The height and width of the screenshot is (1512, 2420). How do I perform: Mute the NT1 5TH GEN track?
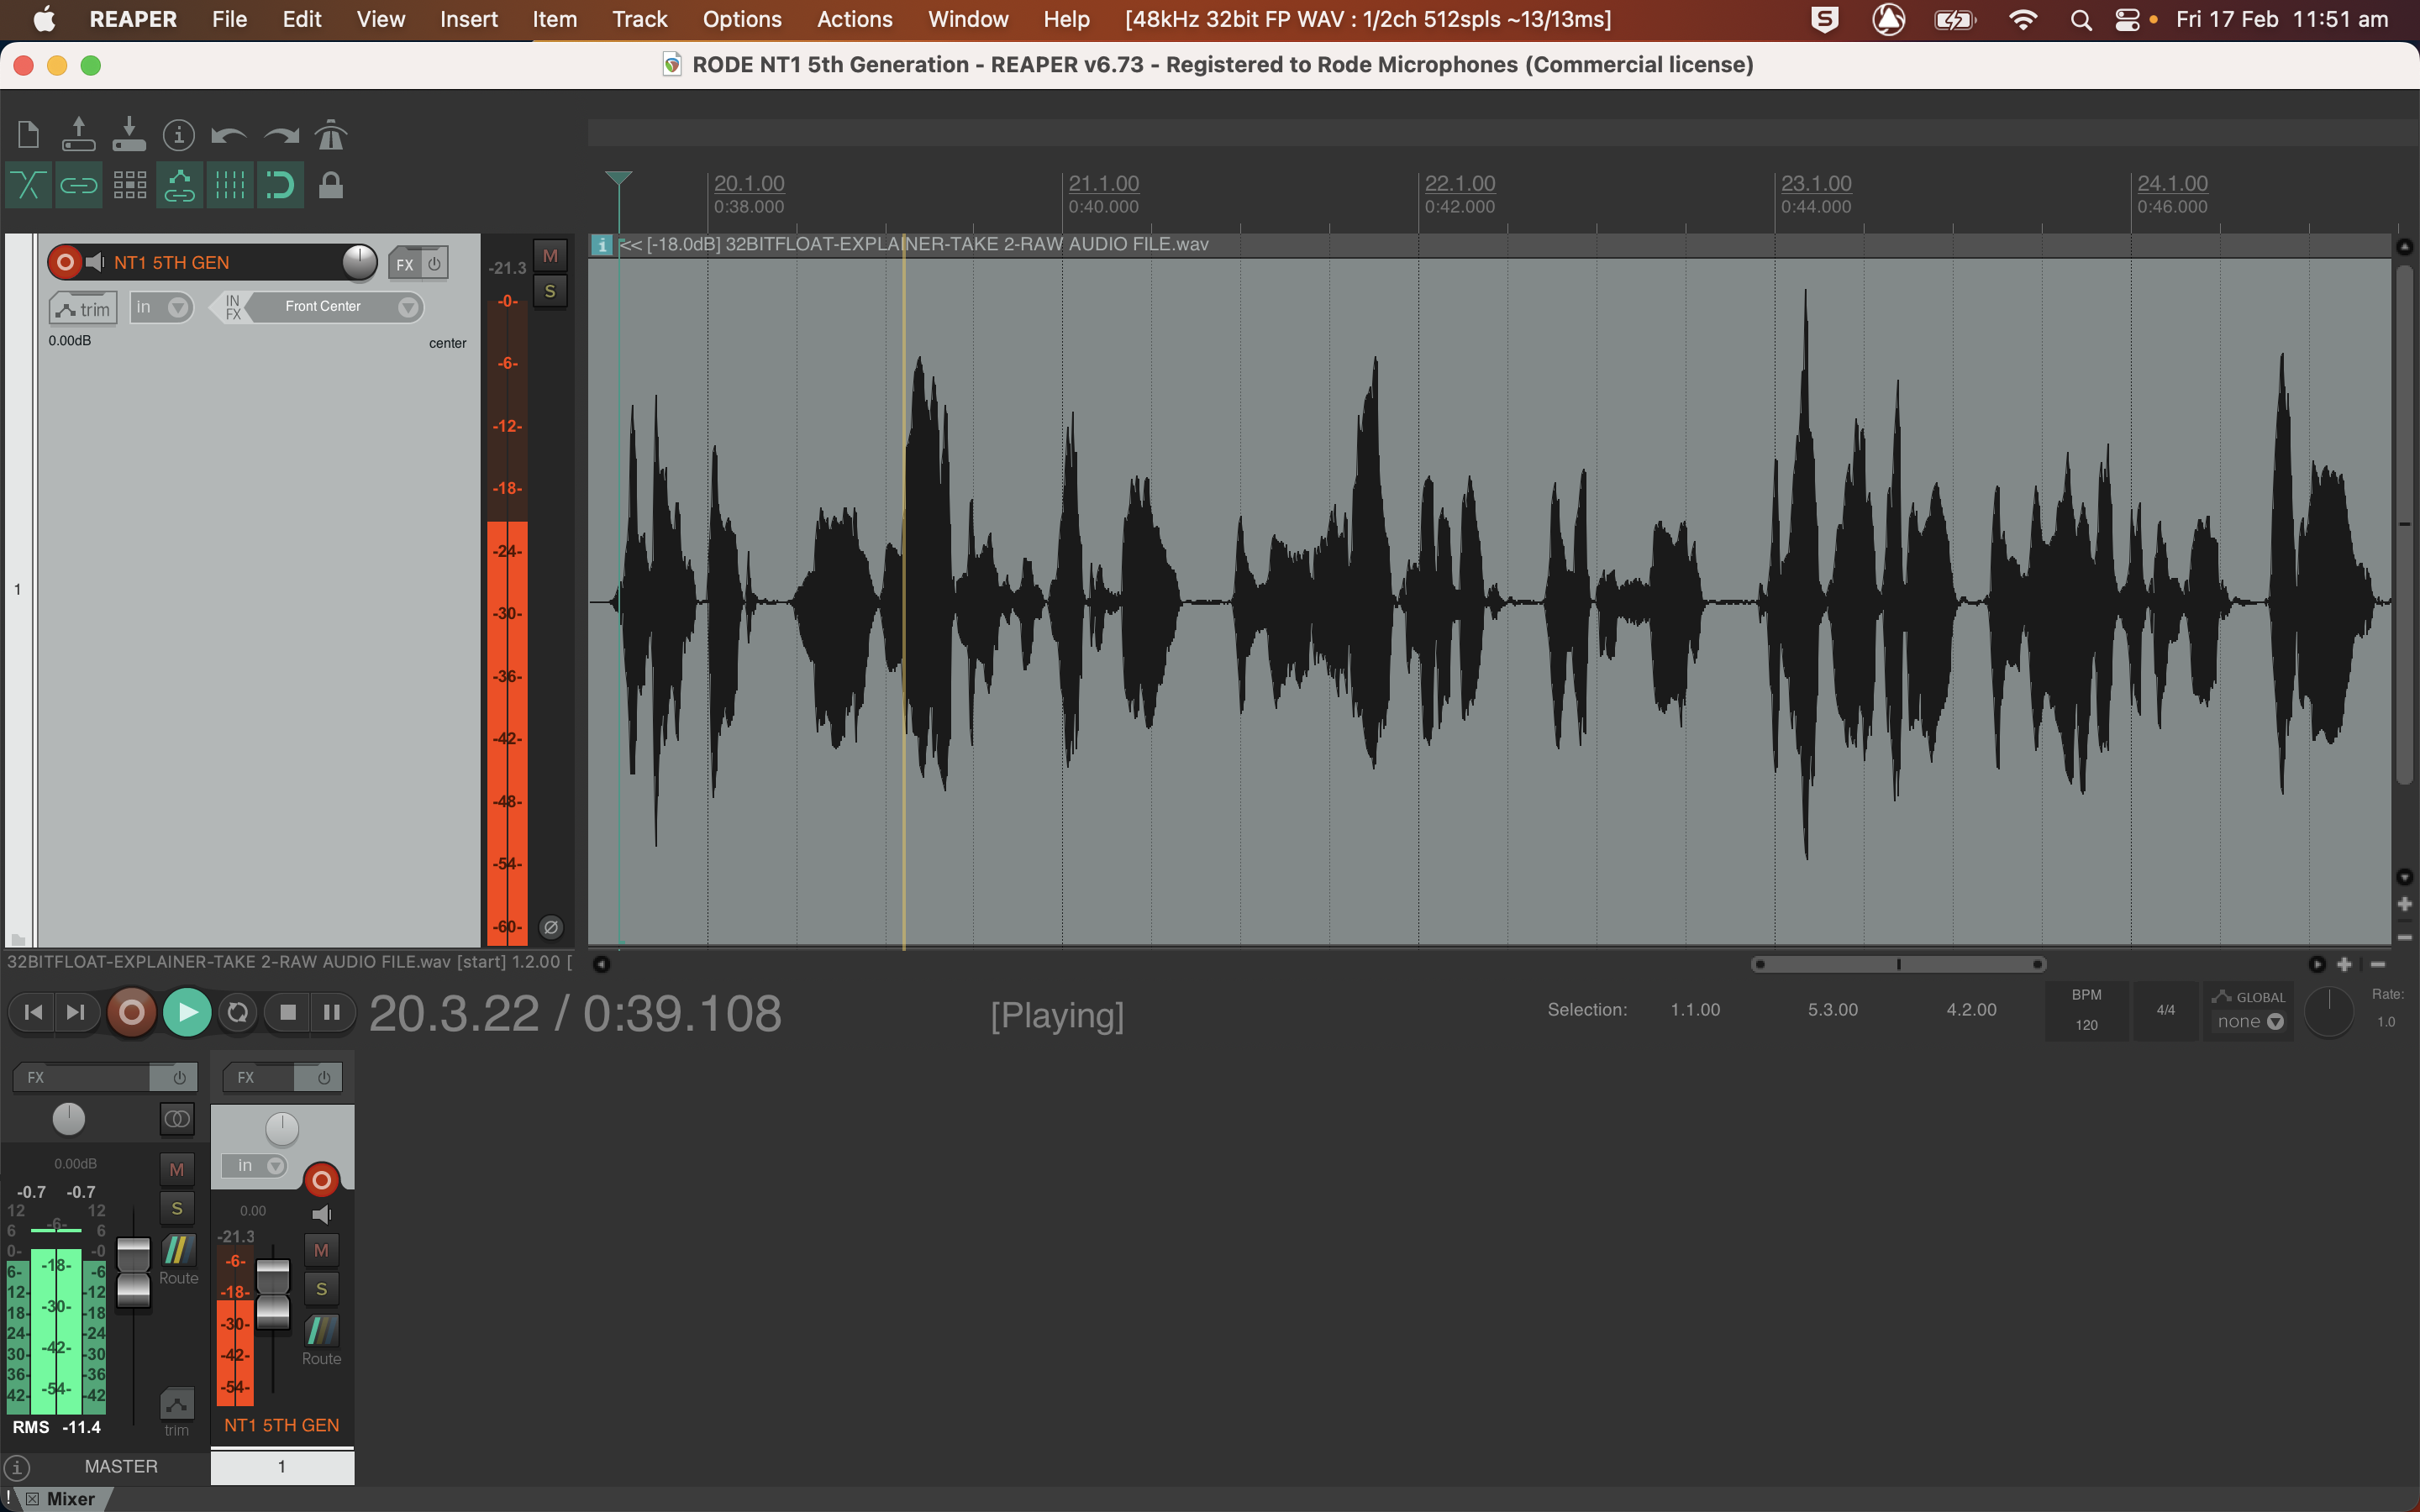tap(550, 255)
